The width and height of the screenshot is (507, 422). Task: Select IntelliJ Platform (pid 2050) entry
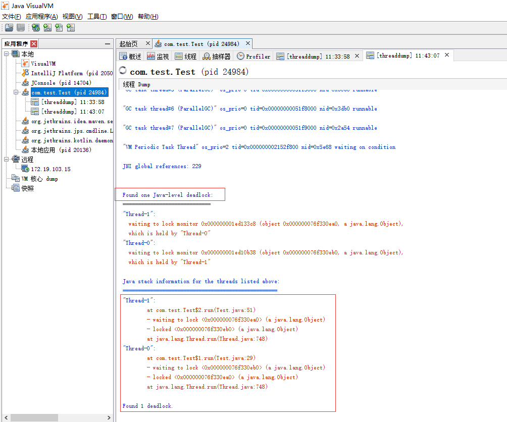tap(72, 73)
